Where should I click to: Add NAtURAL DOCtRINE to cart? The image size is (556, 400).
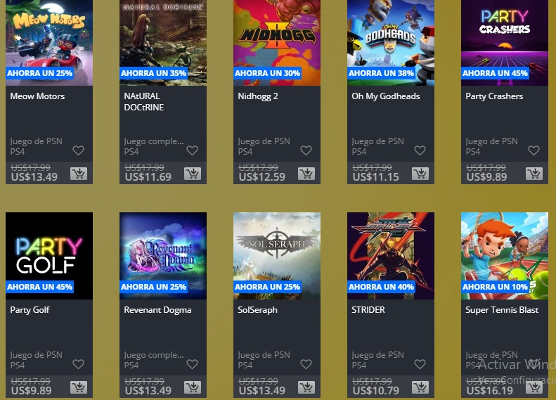tap(193, 174)
